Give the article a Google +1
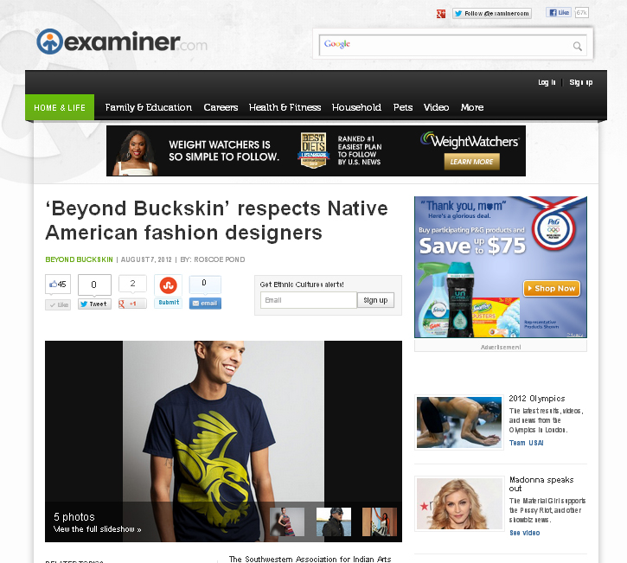Viewport: 627px width, 563px height. pyautogui.click(x=132, y=304)
